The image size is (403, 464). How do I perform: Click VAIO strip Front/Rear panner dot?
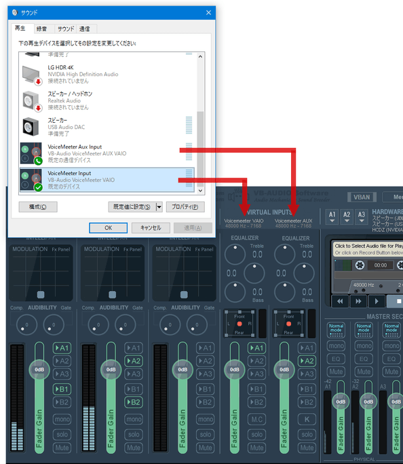pos(239,324)
